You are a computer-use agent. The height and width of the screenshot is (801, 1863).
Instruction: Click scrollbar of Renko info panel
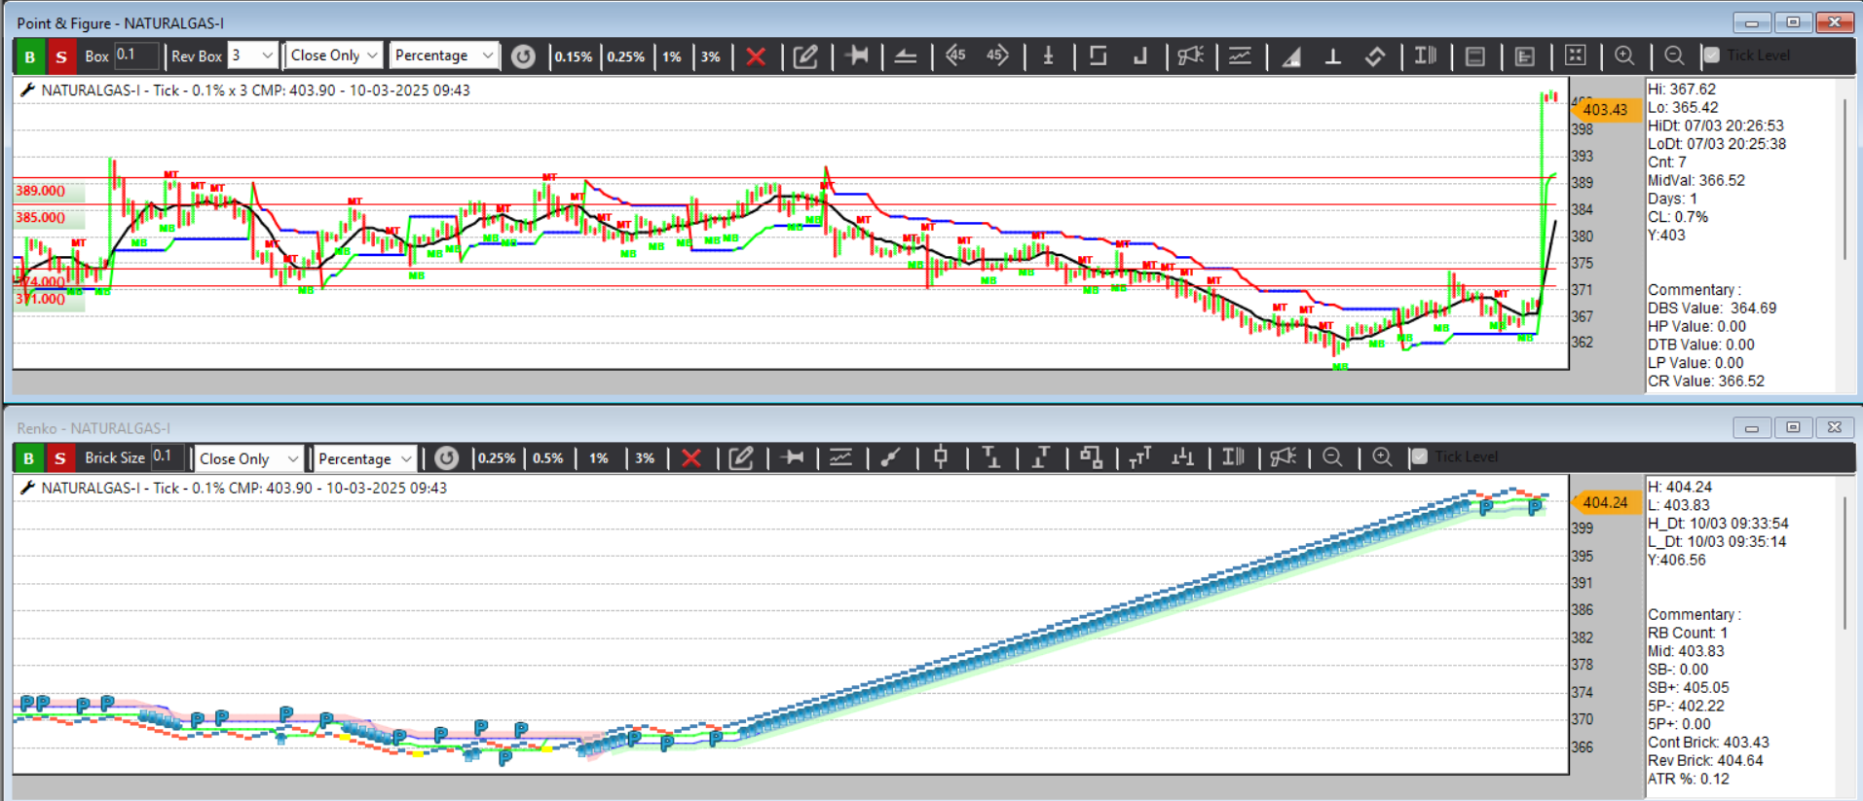[x=1845, y=563]
